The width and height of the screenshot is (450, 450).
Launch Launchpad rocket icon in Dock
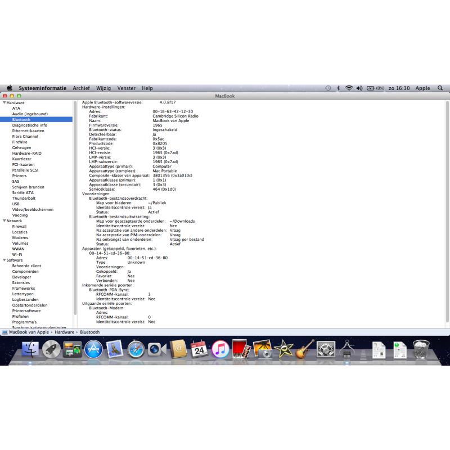click(x=51, y=349)
